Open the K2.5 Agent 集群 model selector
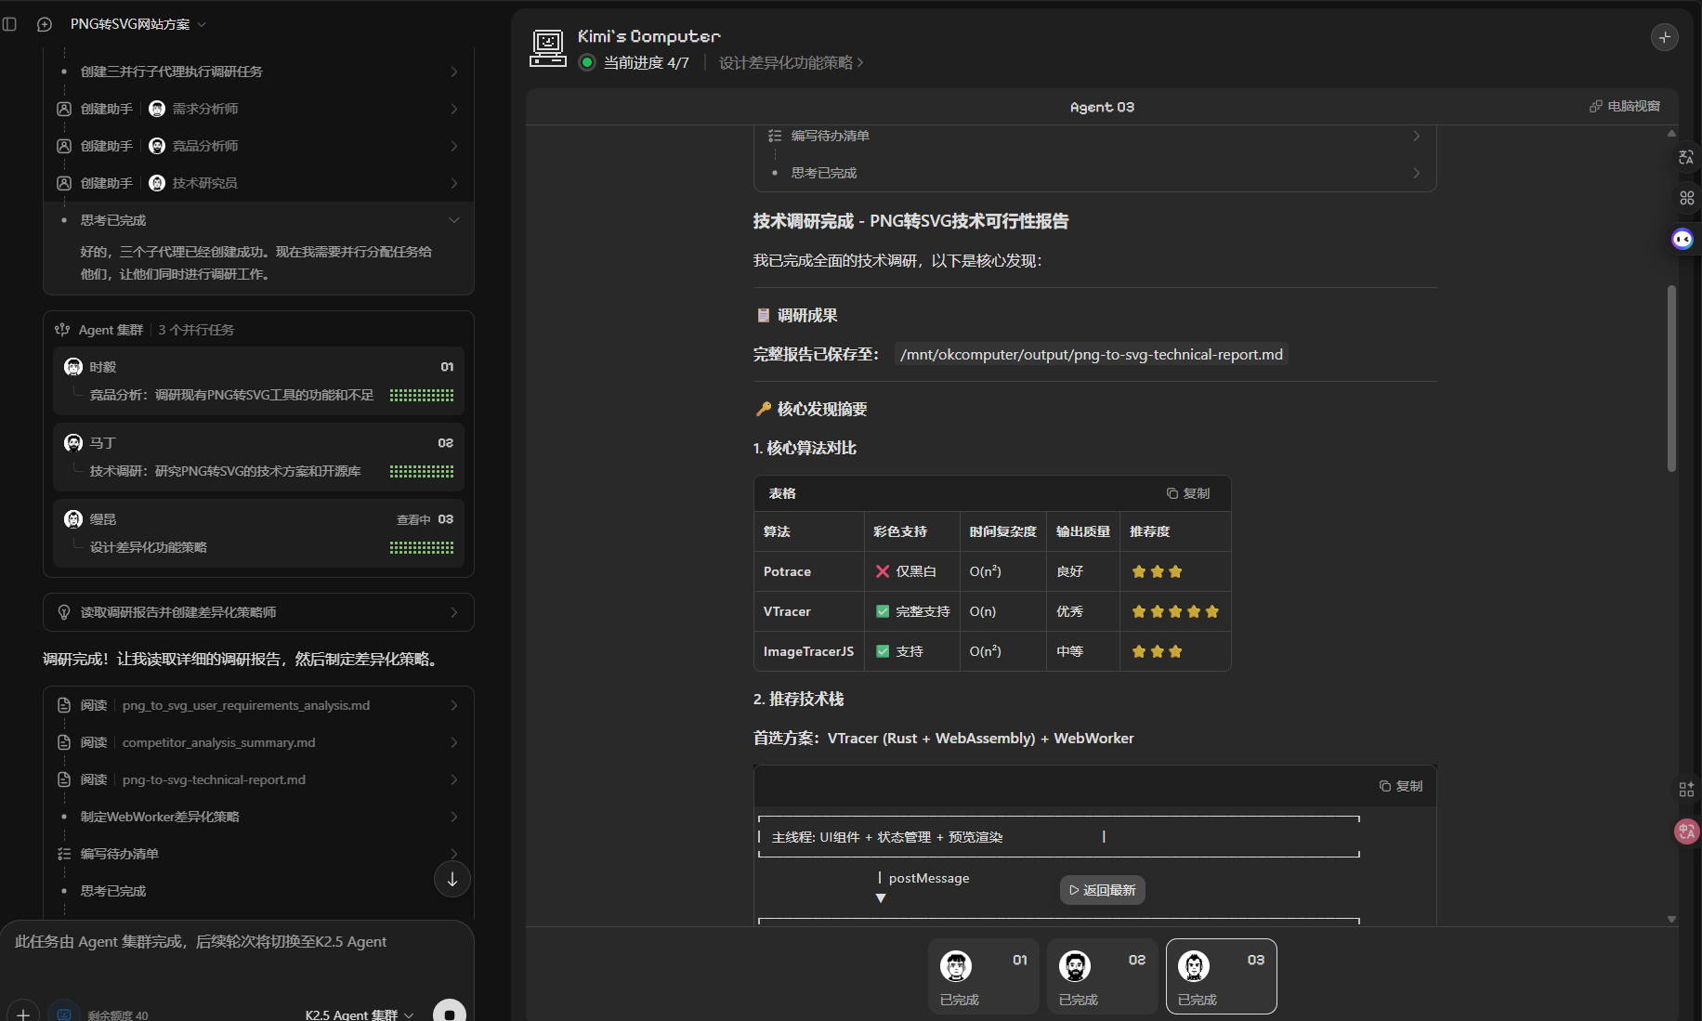The width and height of the screenshot is (1702, 1021). point(359,1014)
